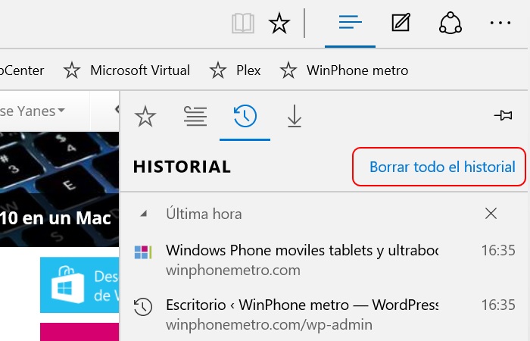Screen dimensions: 530x341
Task: Click Borrar todo el historial link
Action: pyautogui.click(x=442, y=167)
